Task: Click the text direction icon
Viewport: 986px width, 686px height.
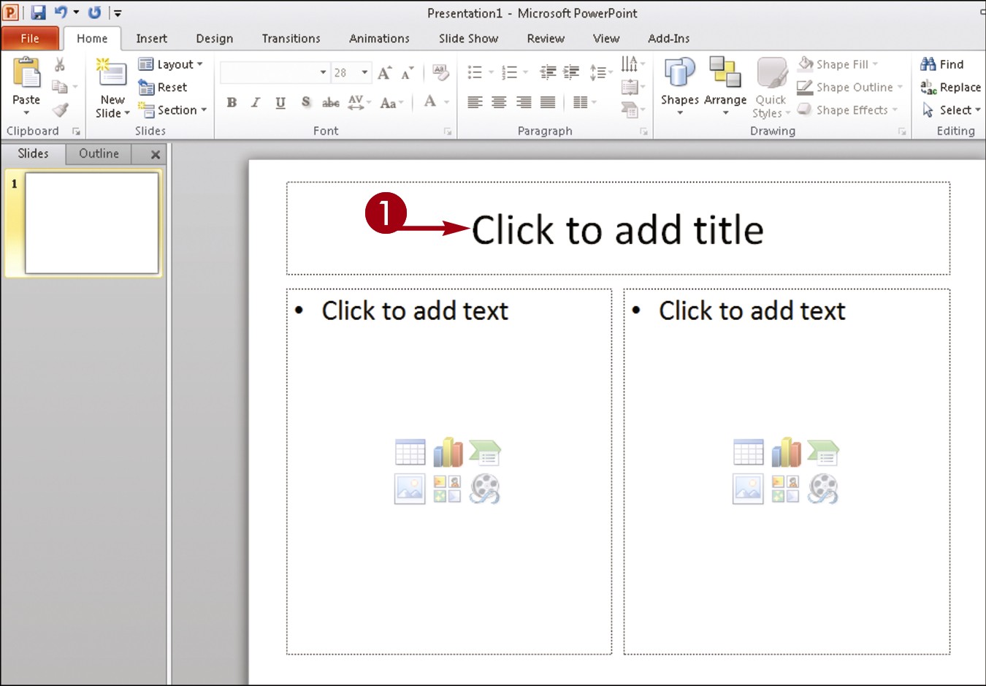Action: click(x=630, y=64)
